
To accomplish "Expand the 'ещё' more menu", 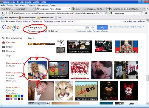I will (x=70, y=21).
